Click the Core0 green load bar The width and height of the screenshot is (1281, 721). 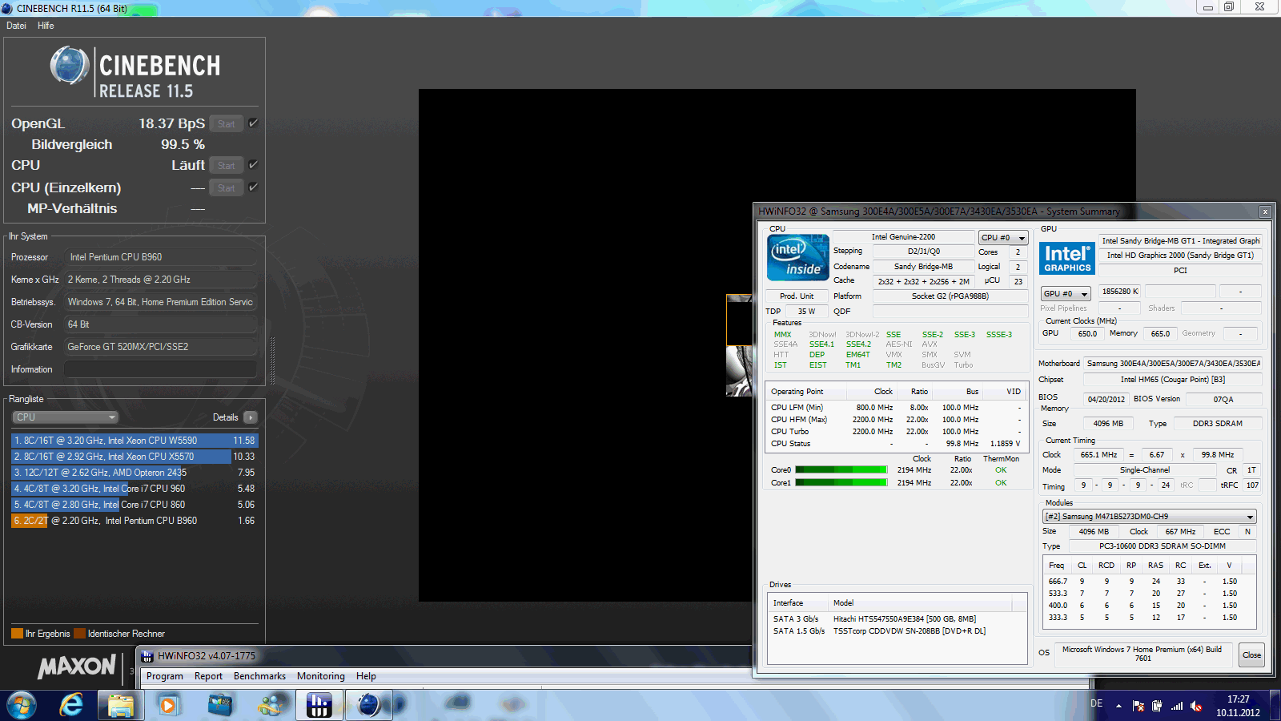pos(841,470)
